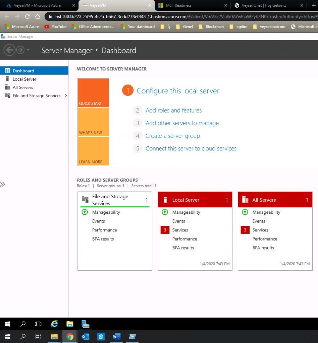Click Create a server group link
Viewport: 318px width, 343px height.
click(172, 136)
